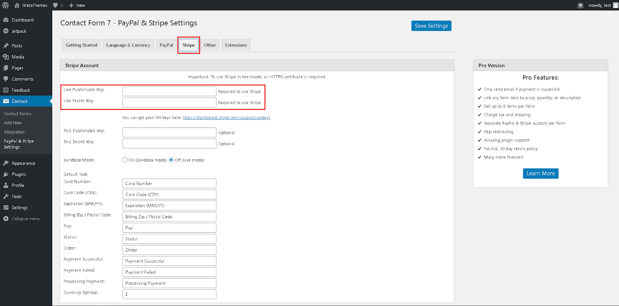The image size is (619, 306).
Task: Click the New admin bar link
Action: [80, 5]
